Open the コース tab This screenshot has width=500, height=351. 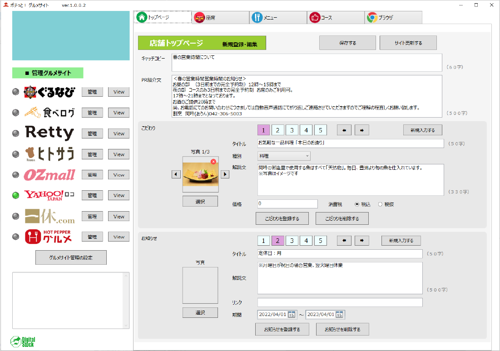coord(336,18)
